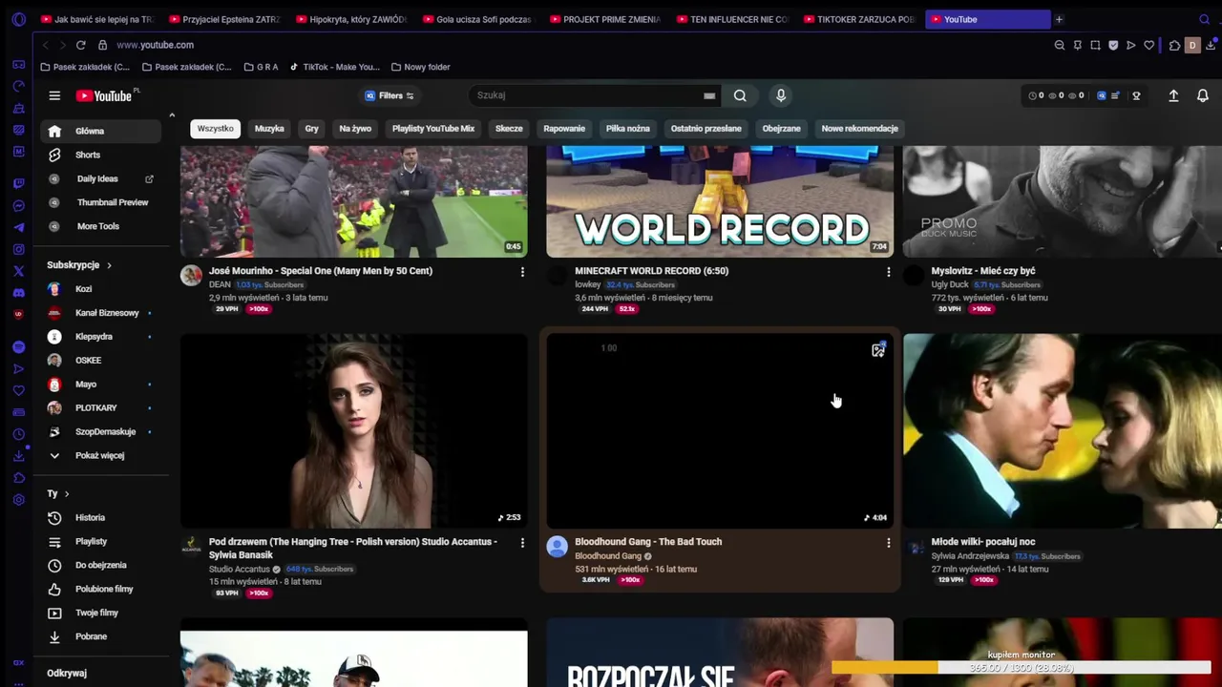
Task: Open the YouTube guide hamburger menu
Action: click(x=54, y=95)
